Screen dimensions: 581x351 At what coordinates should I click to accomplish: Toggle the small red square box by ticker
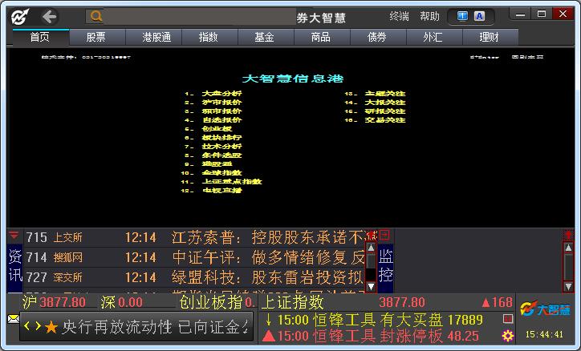click(507, 319)
